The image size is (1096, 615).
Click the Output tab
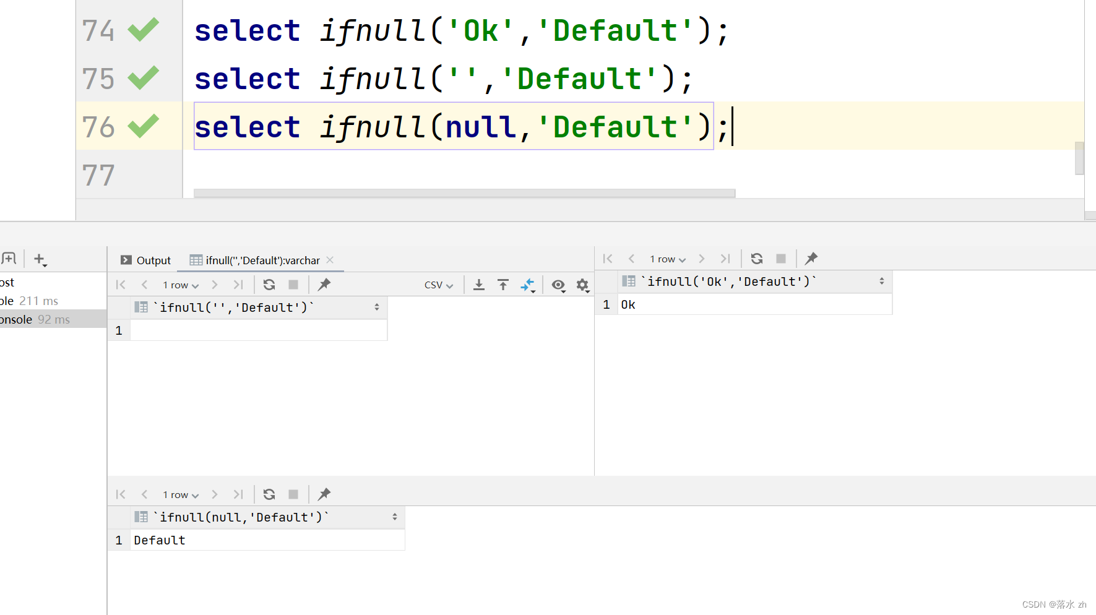tap(145, 260)
